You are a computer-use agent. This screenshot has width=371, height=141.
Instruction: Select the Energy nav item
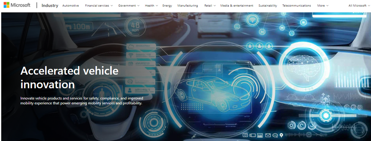167,6
